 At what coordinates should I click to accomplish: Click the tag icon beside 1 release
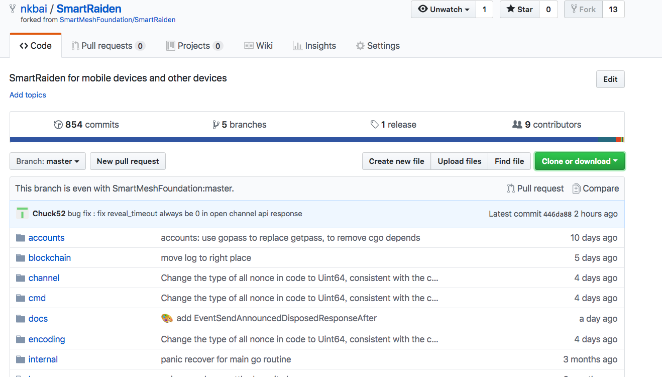point(375,124)
